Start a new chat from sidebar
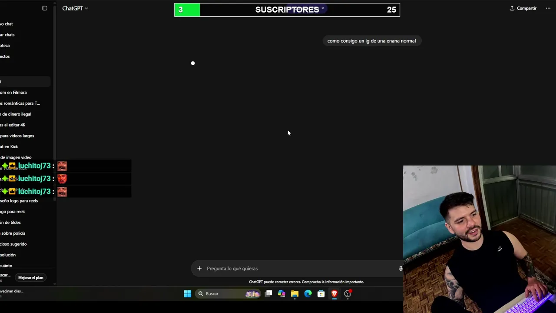Screen dimensions: 556x313 [x=7, y=24]
